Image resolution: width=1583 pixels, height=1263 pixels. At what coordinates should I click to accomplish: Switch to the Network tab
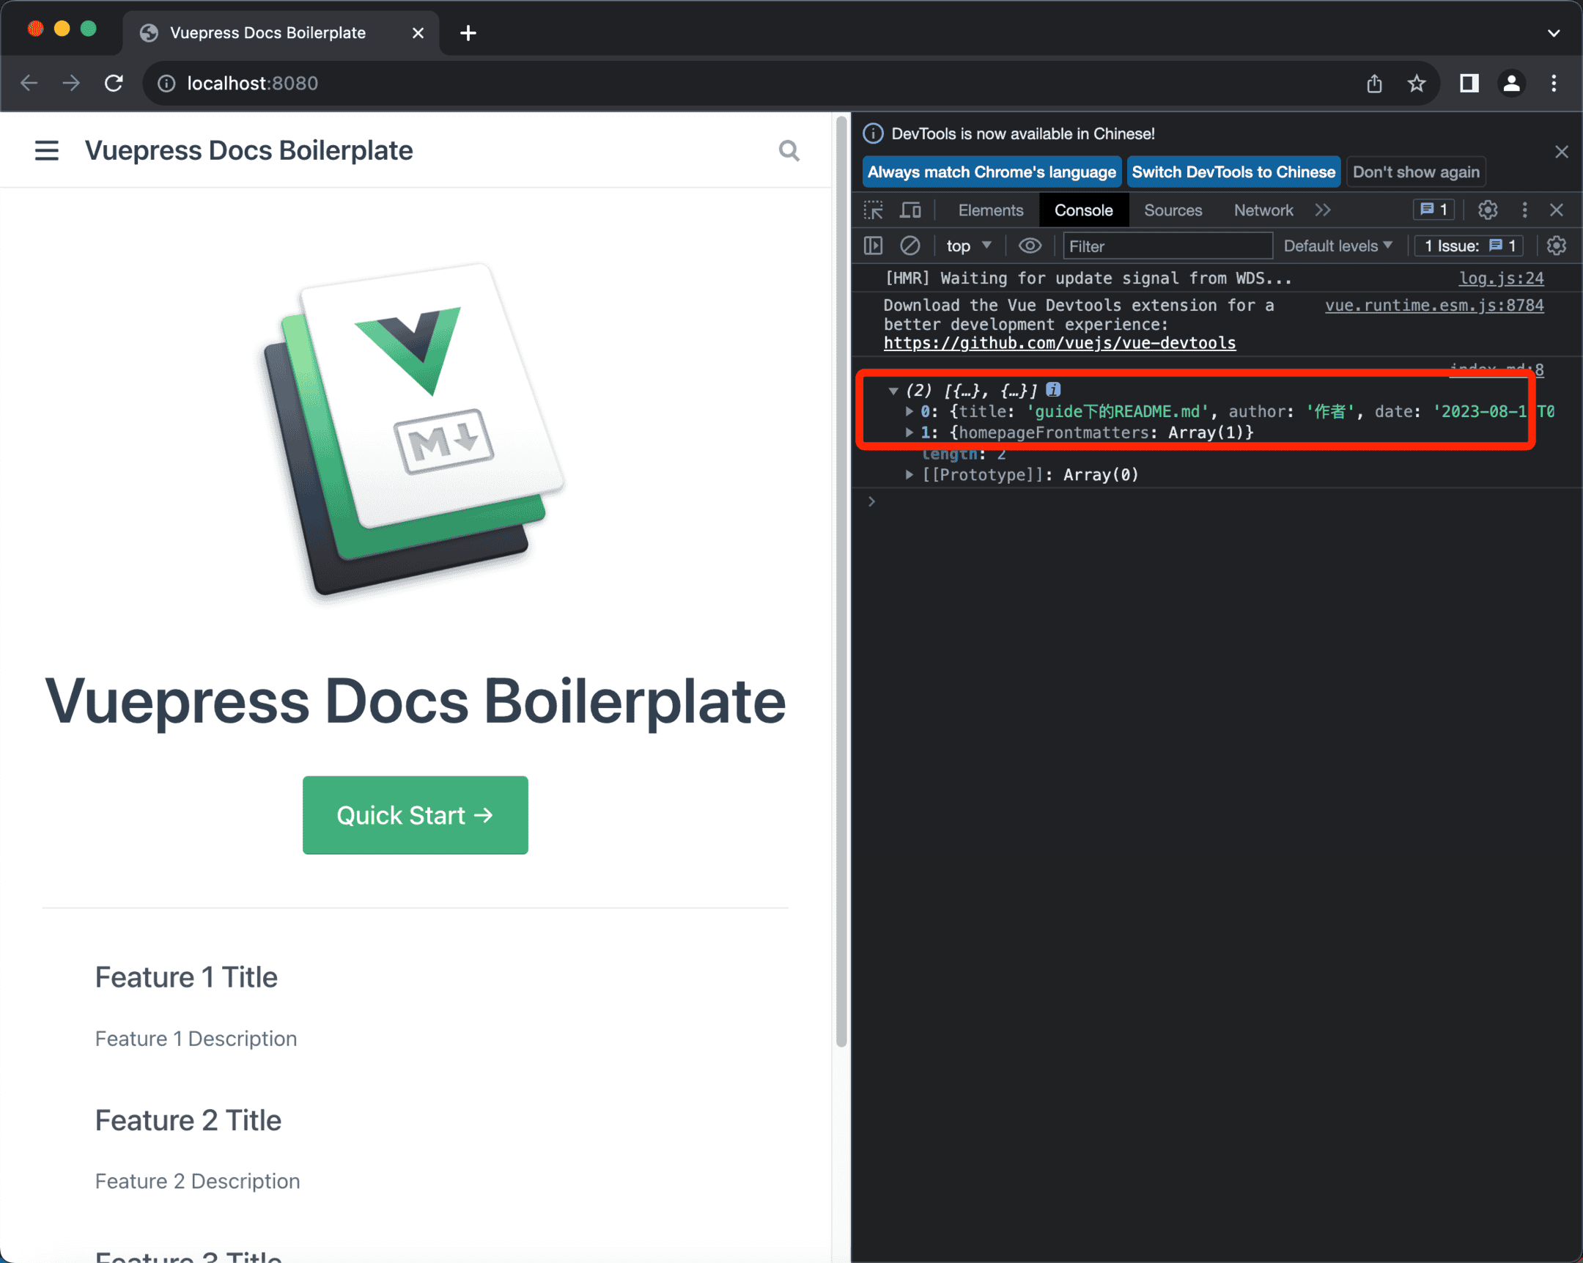pos(1263,210)
